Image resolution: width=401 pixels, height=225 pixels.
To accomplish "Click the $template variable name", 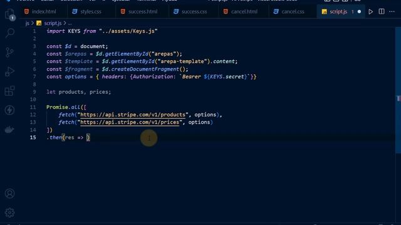I will pos(78,61).
